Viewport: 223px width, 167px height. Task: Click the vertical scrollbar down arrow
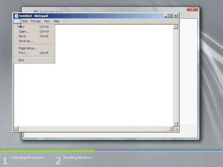[x=176, y=124]
